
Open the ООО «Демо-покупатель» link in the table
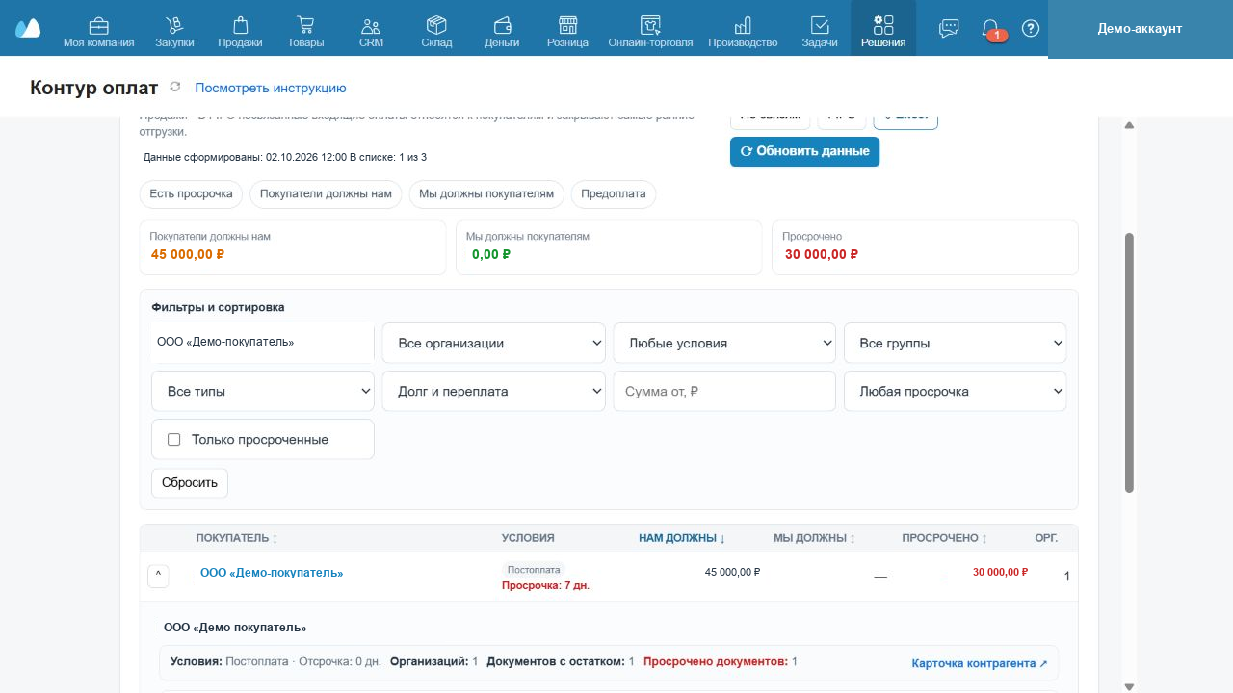pyautogui.click(x=272, y=573)
